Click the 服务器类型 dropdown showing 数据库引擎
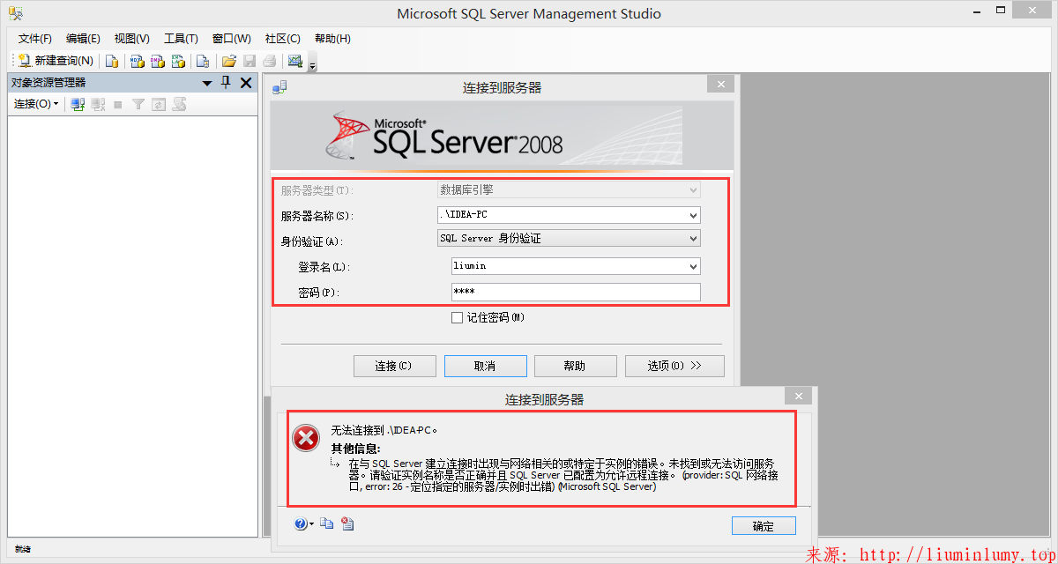 [569, 189]
